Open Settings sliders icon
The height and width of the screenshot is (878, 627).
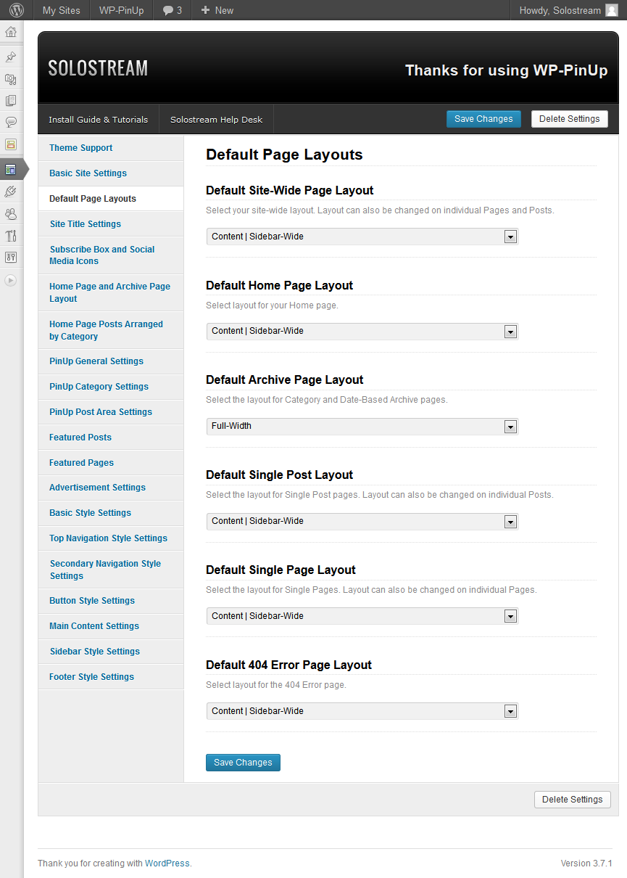11,257
